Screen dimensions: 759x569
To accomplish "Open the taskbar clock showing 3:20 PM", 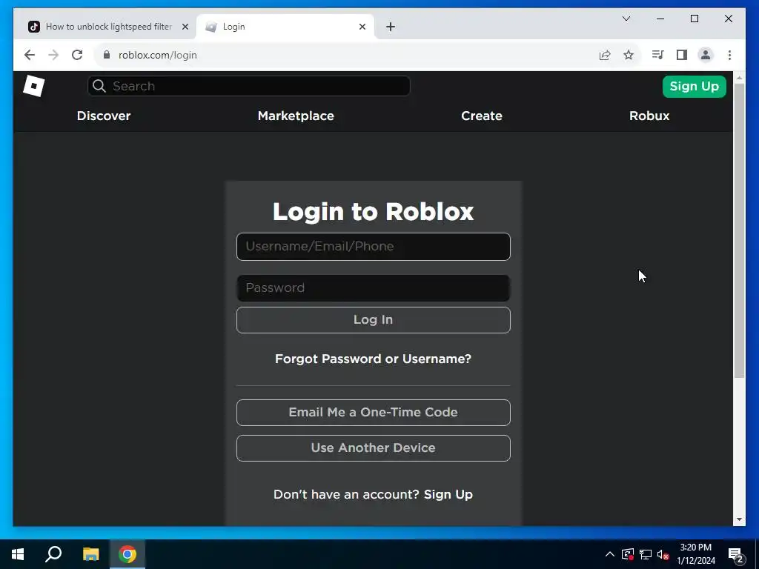I will click(695, 554).
